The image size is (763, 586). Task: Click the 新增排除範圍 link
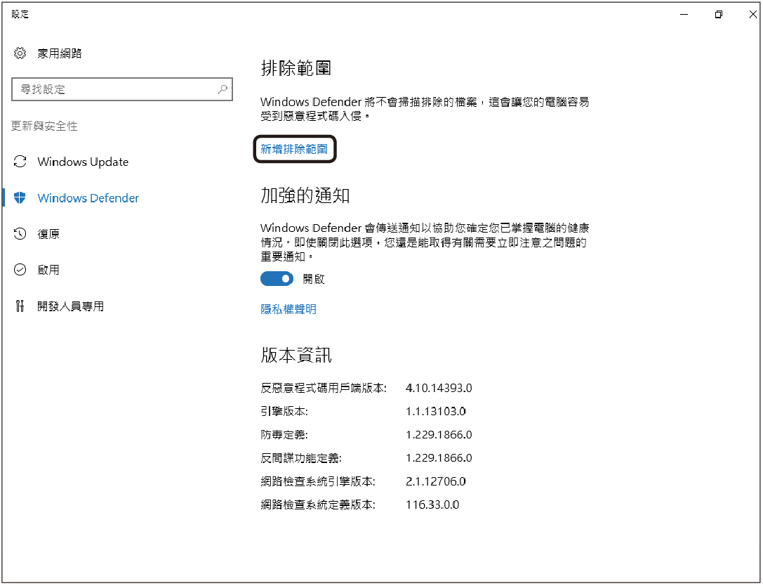coord(294,149)
